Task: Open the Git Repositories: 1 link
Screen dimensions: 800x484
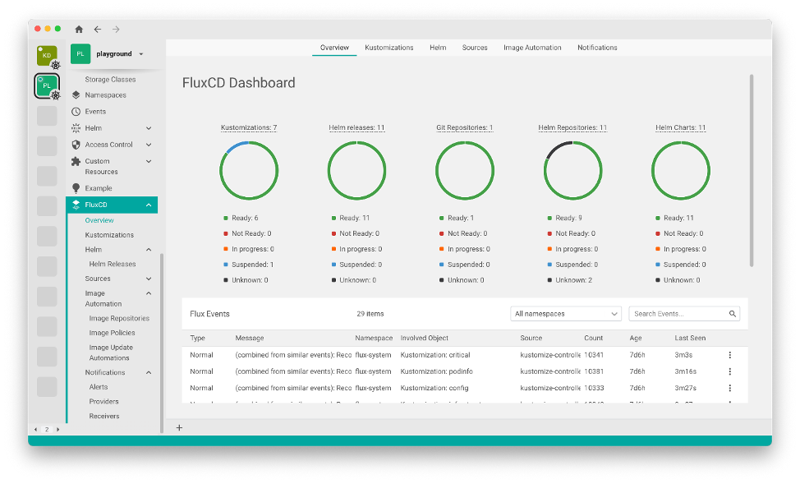Action: pos(465,127)
